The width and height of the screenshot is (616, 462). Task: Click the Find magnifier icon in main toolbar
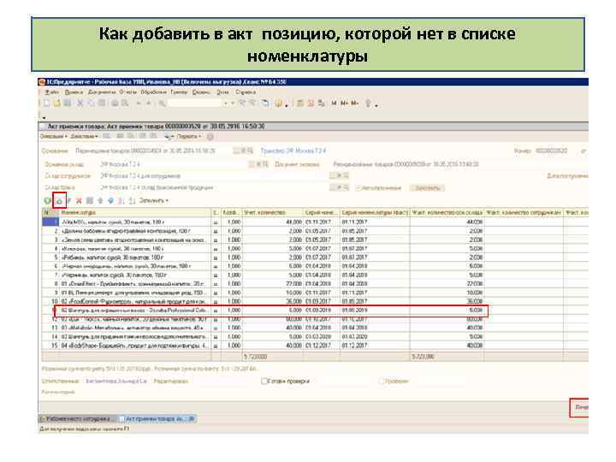tap(162, 104)
